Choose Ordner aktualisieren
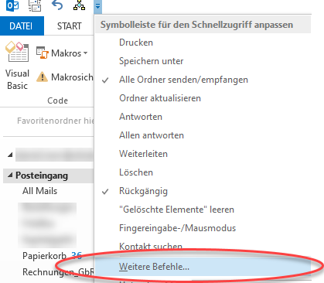 coord(203,98)
